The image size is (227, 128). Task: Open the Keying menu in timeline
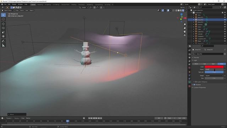(17, 118)
